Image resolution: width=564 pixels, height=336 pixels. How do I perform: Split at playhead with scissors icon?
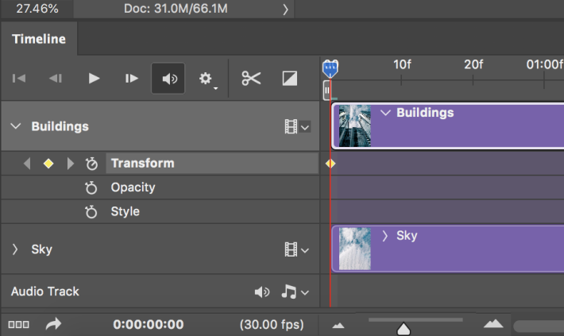tap(251, 78)
